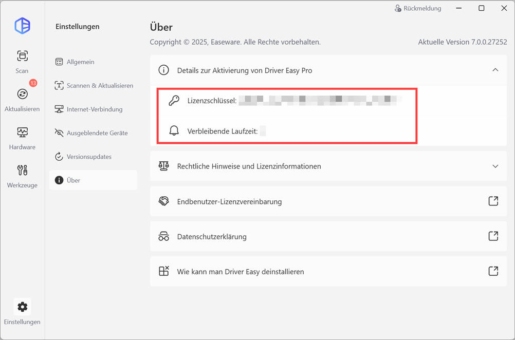Image resolution: width=515 pixels, height=340 pixels.
Task: Click the red 13 notification badge
Action: (x=33, y=83)
